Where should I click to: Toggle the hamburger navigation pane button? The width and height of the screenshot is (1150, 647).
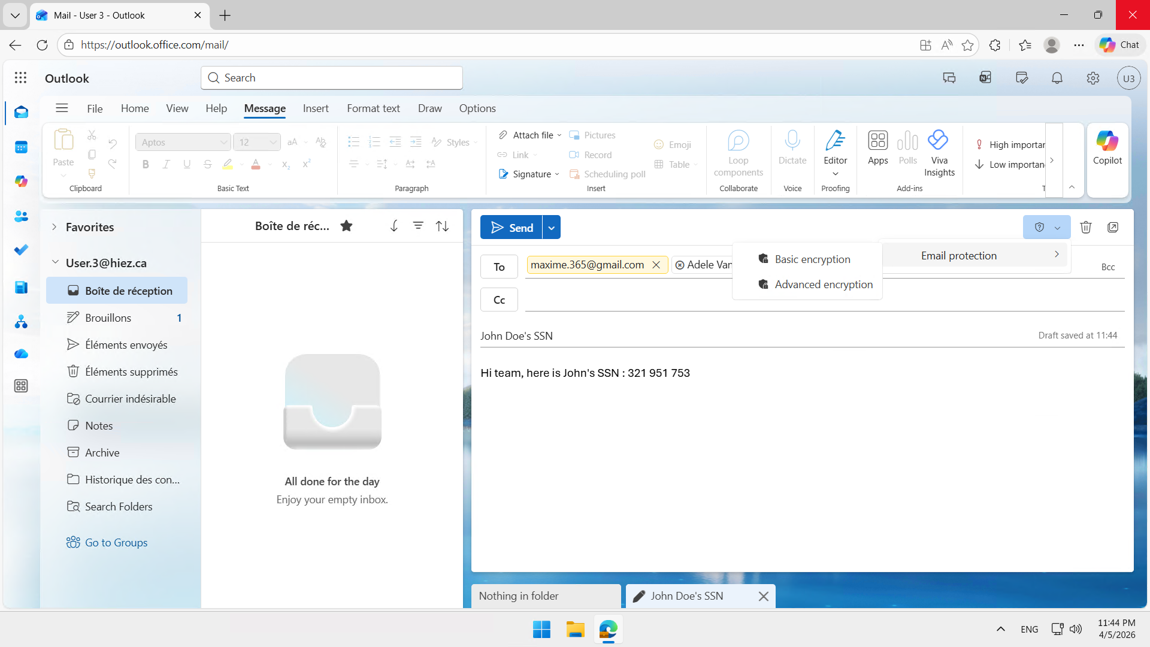[62, 108]
